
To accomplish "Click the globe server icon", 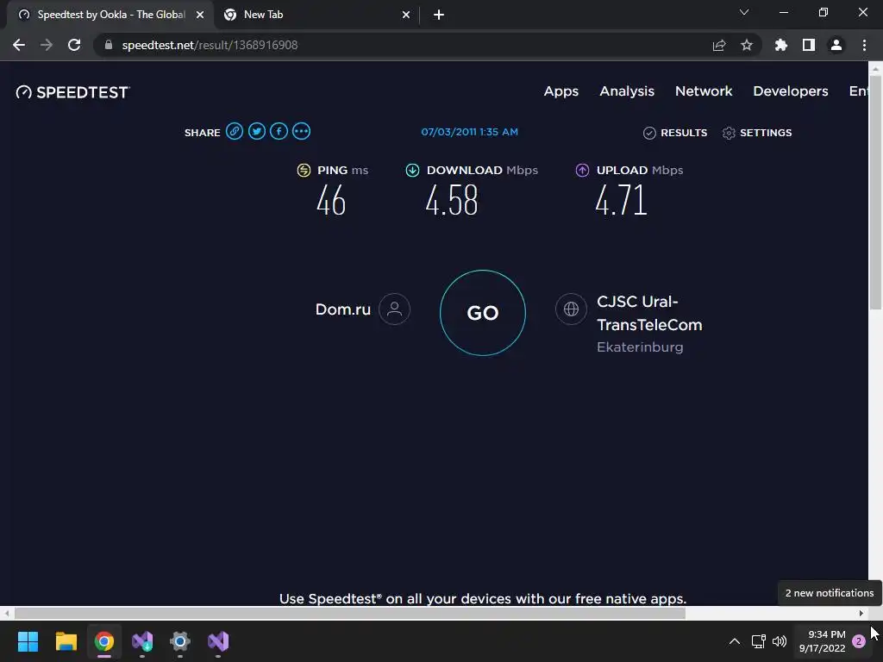I will [x=571, y=309].
